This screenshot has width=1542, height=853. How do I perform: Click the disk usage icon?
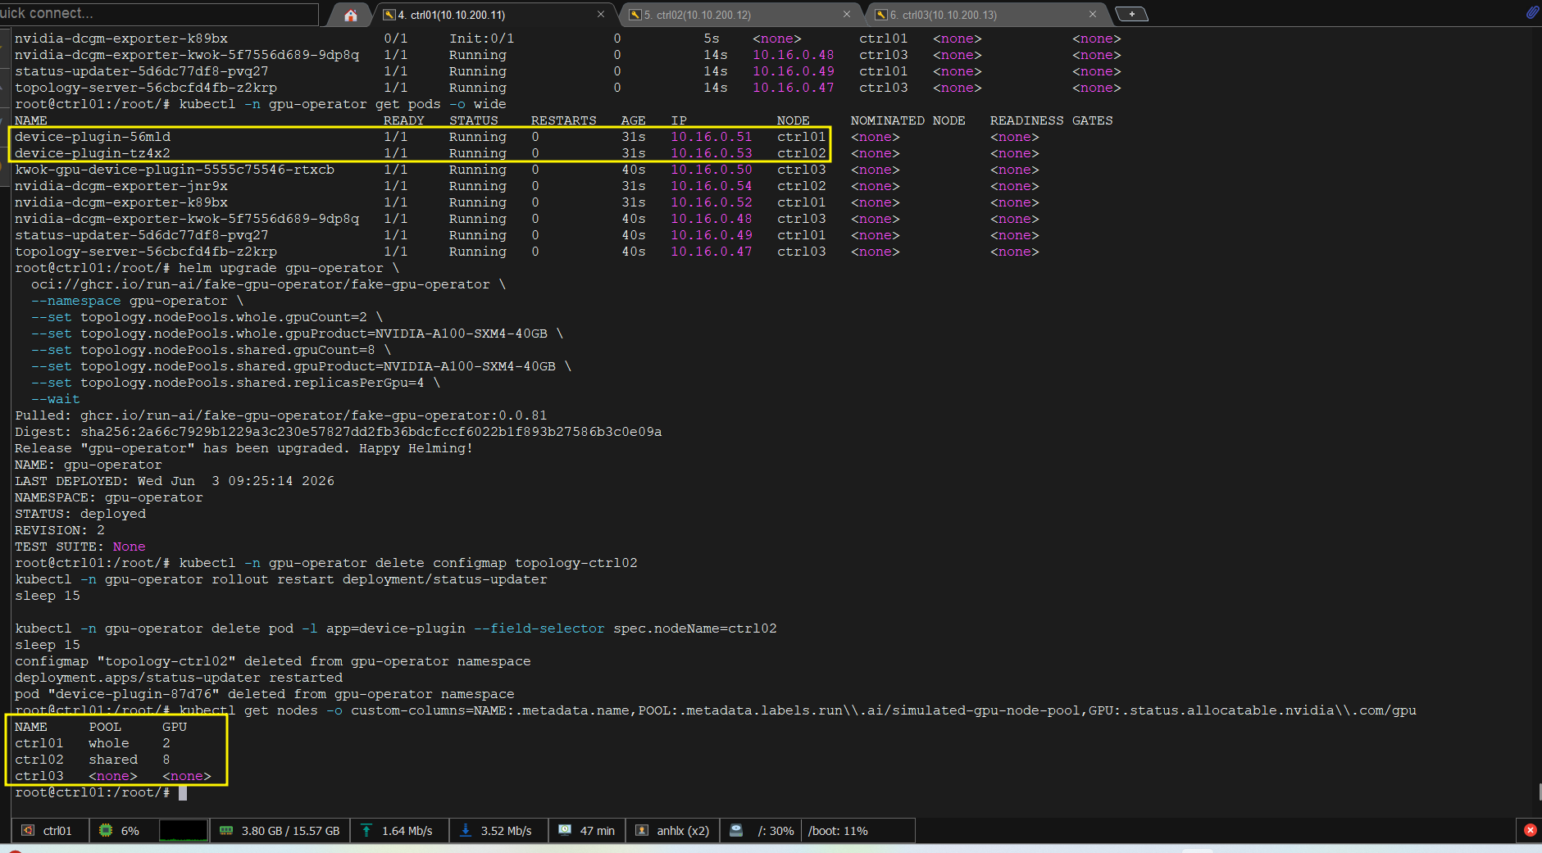[736, 830]
